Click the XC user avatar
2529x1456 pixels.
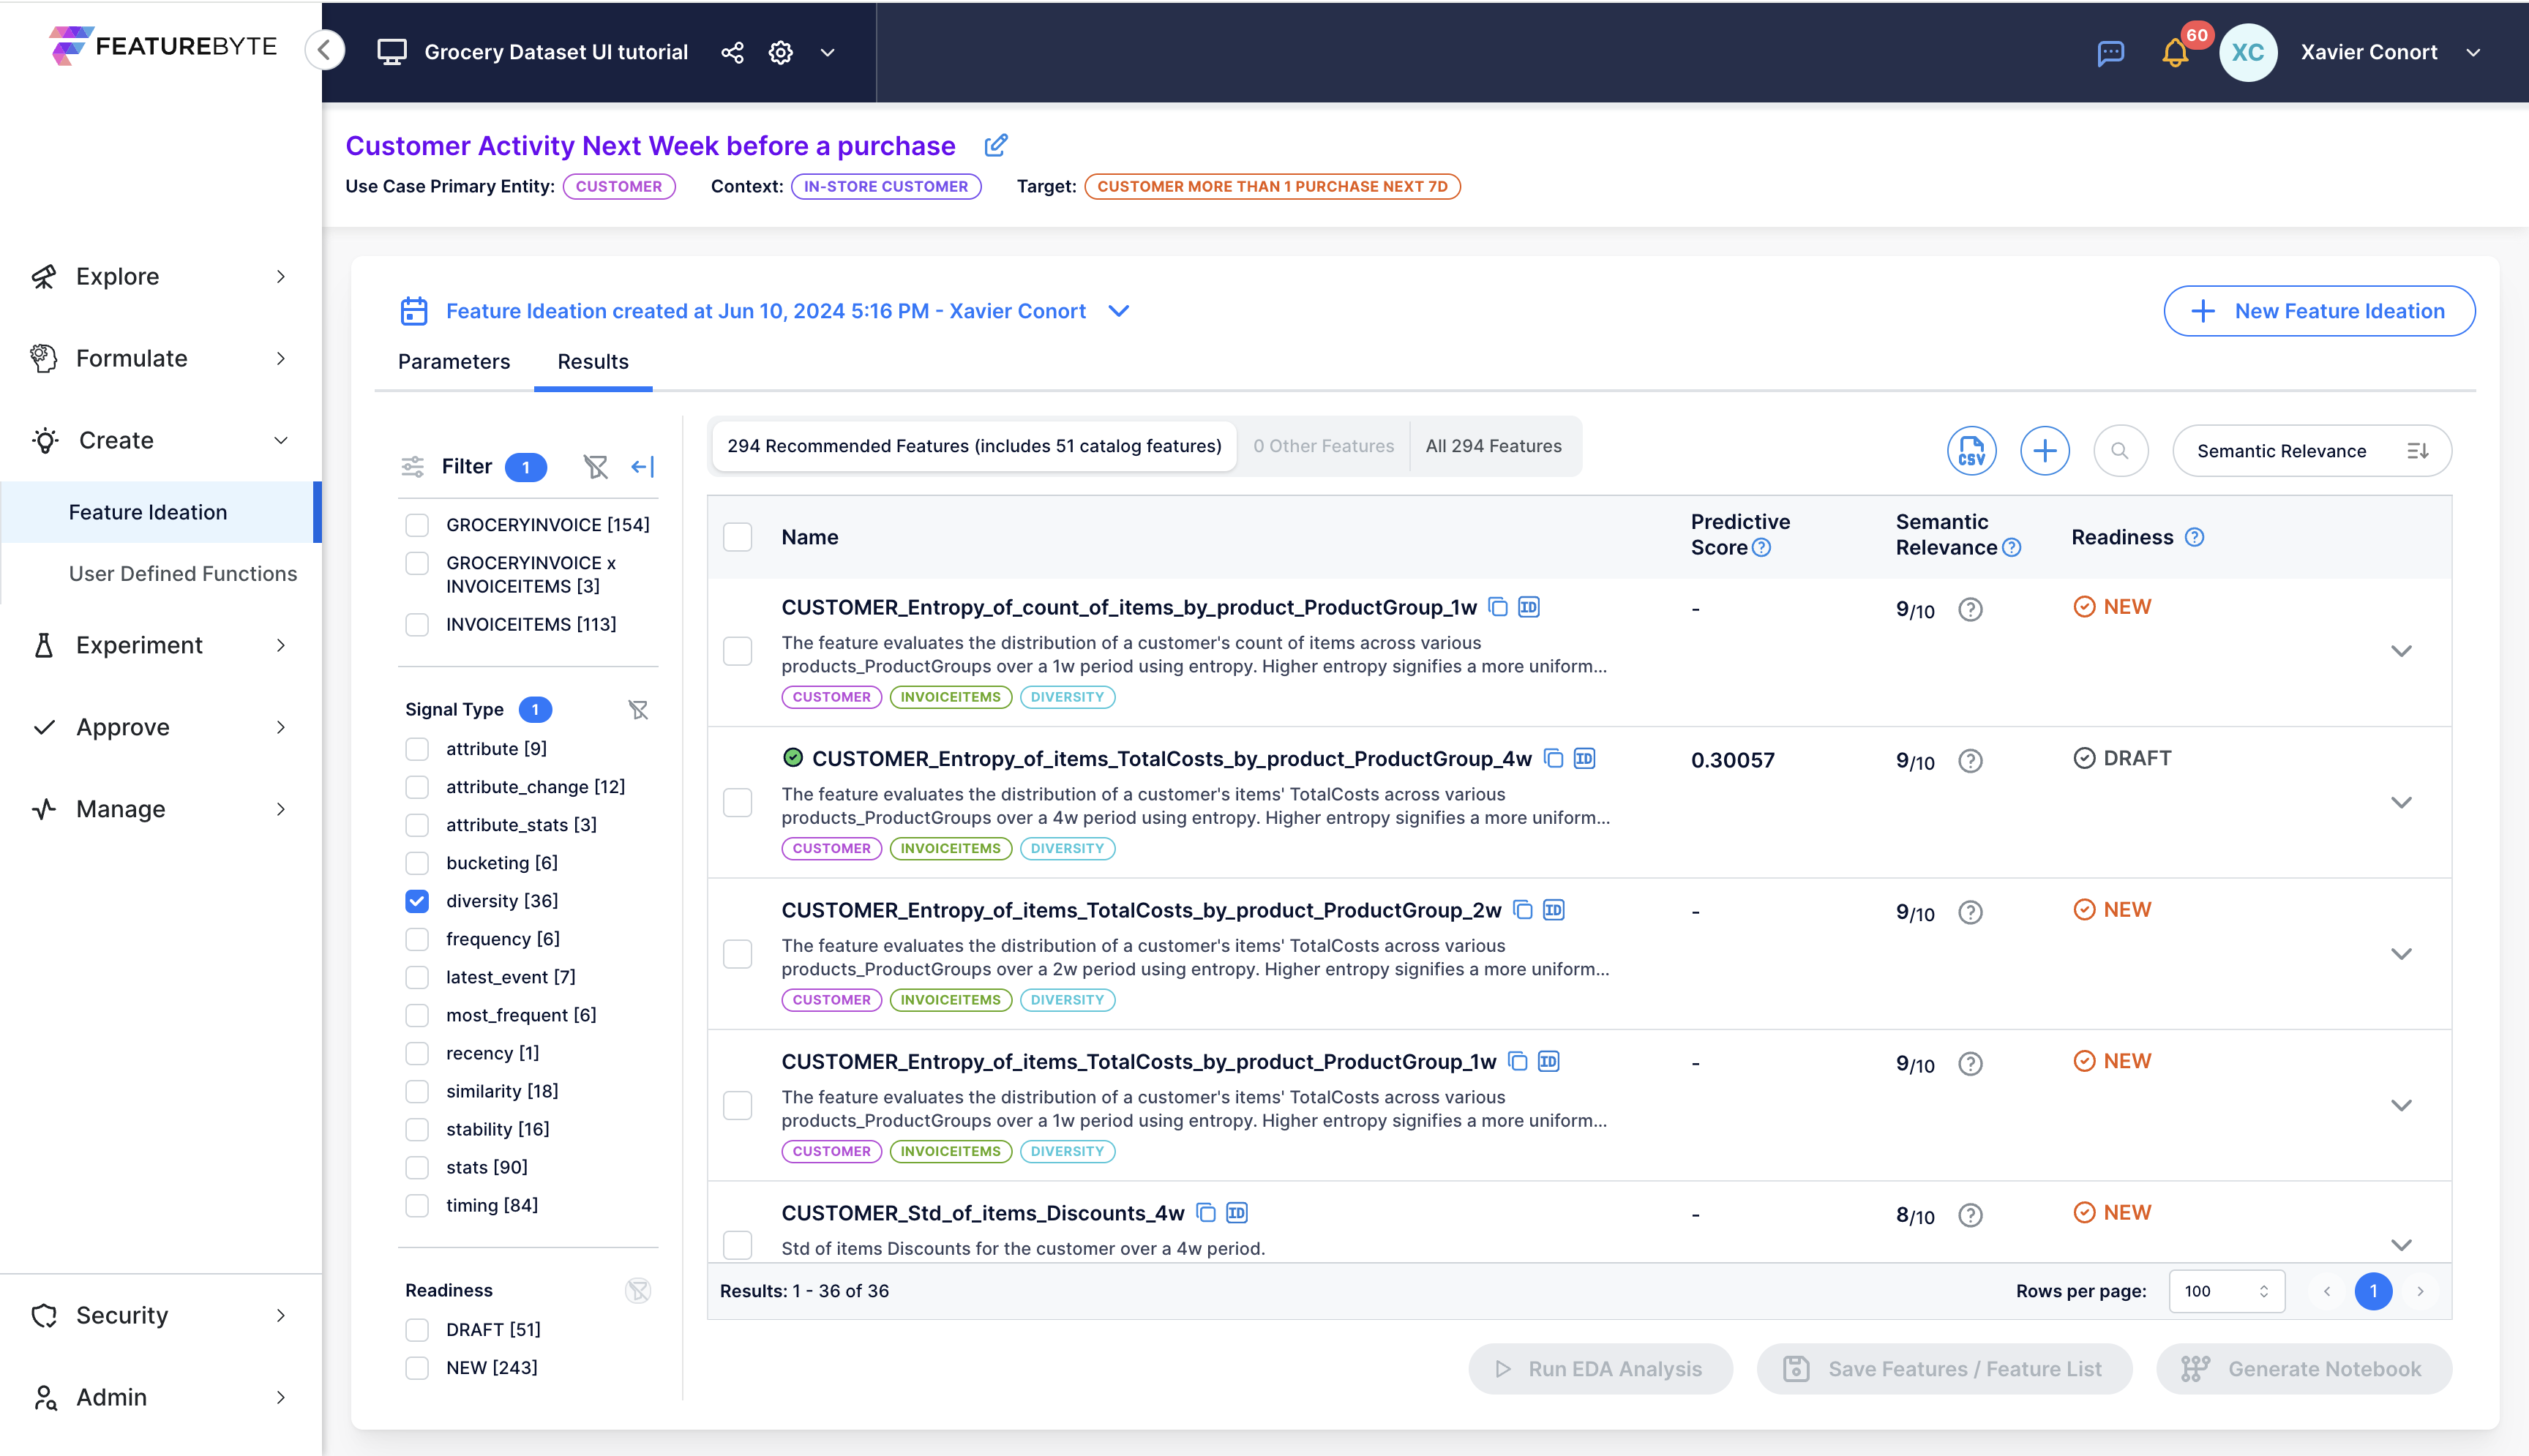point(2248,52)
